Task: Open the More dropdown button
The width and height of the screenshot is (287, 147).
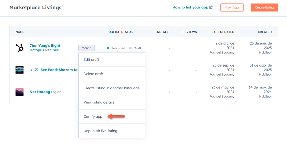Action: coord(86,48)
